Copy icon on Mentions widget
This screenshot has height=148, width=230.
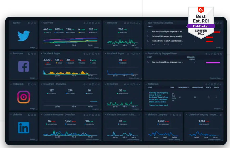click(134, 23)
